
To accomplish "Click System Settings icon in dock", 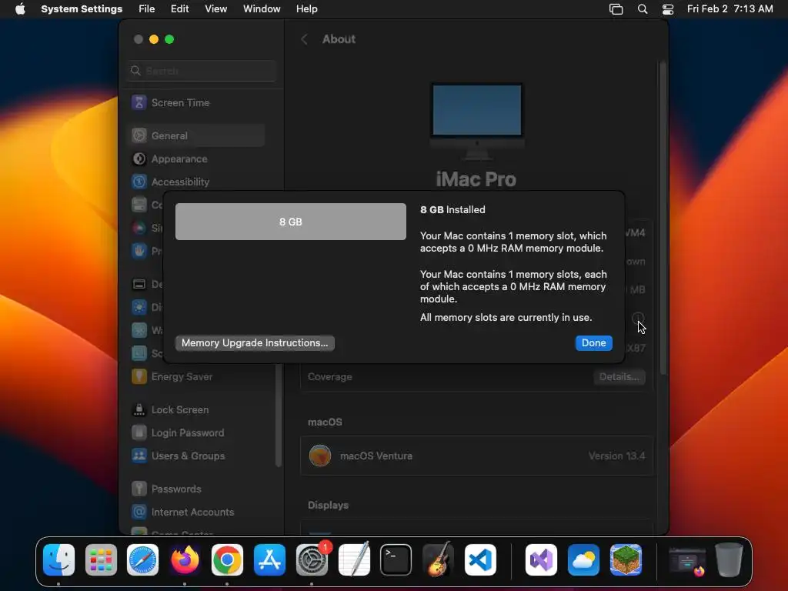I will click(x=312, y=560).
